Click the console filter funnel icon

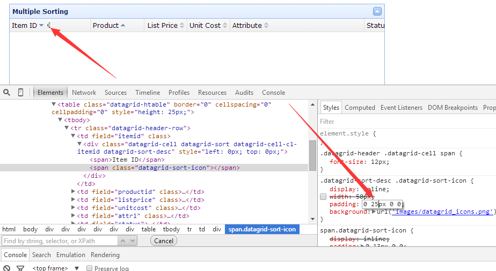tap(20, 268)
